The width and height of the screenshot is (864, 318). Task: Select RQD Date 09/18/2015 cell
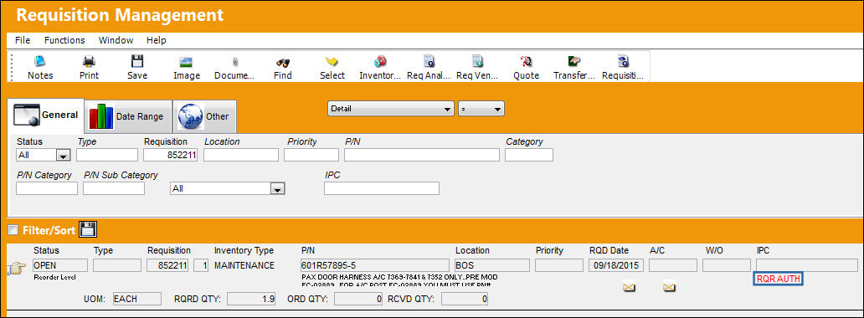pos(616,265)
